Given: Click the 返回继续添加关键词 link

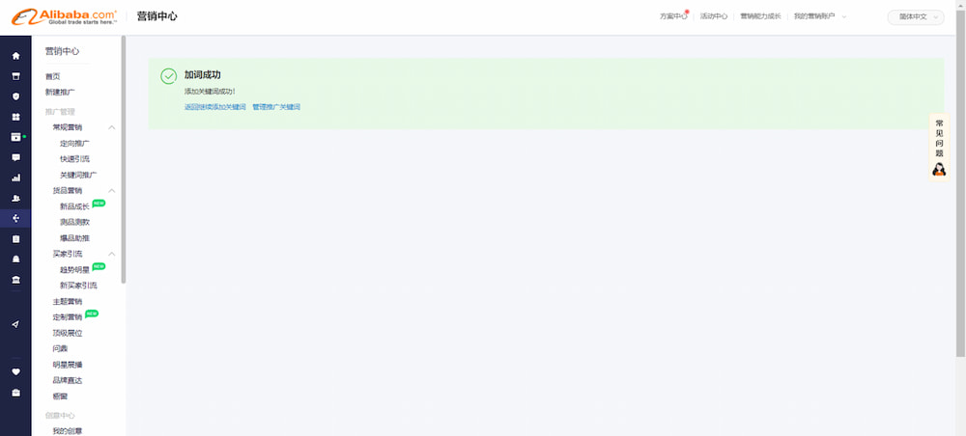Looking at the screenshot, I should (214, 107).
